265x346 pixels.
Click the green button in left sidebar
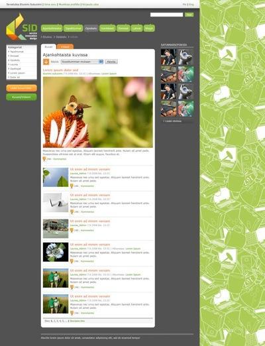click(x=21, y=97)
